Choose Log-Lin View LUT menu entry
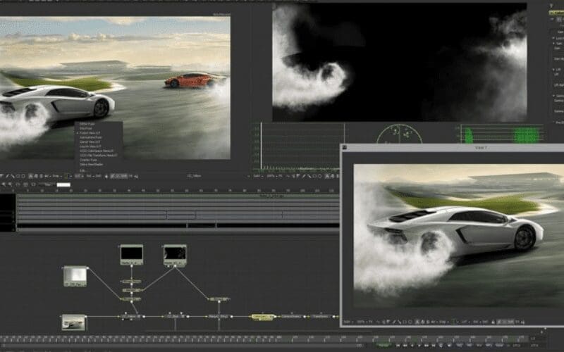The height and width of the screenshot is (352, 564). point(90,146)
